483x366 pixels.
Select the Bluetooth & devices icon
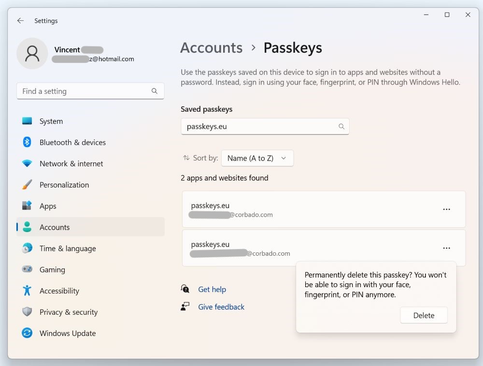(x=28, y=142)
